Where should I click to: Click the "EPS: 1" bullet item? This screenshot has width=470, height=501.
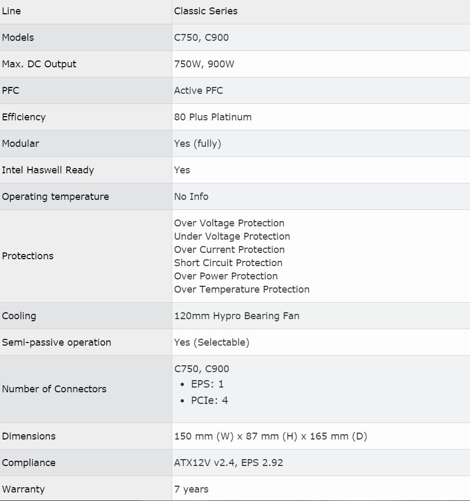point(207,384)
